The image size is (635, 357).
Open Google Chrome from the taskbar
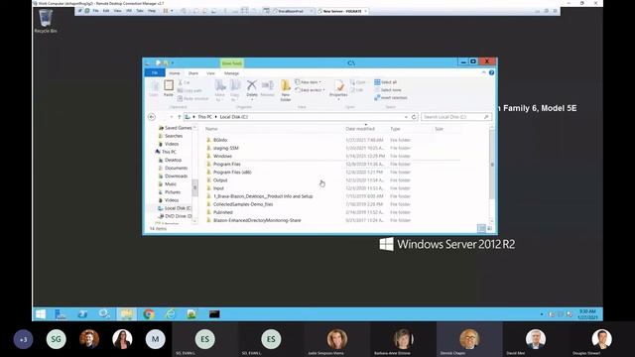[x=149, y=314]
